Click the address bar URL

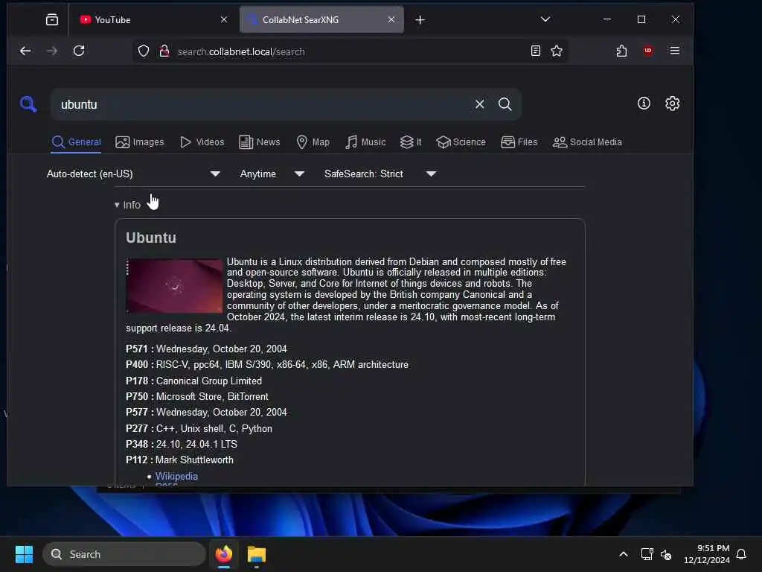tap(241, 51)
